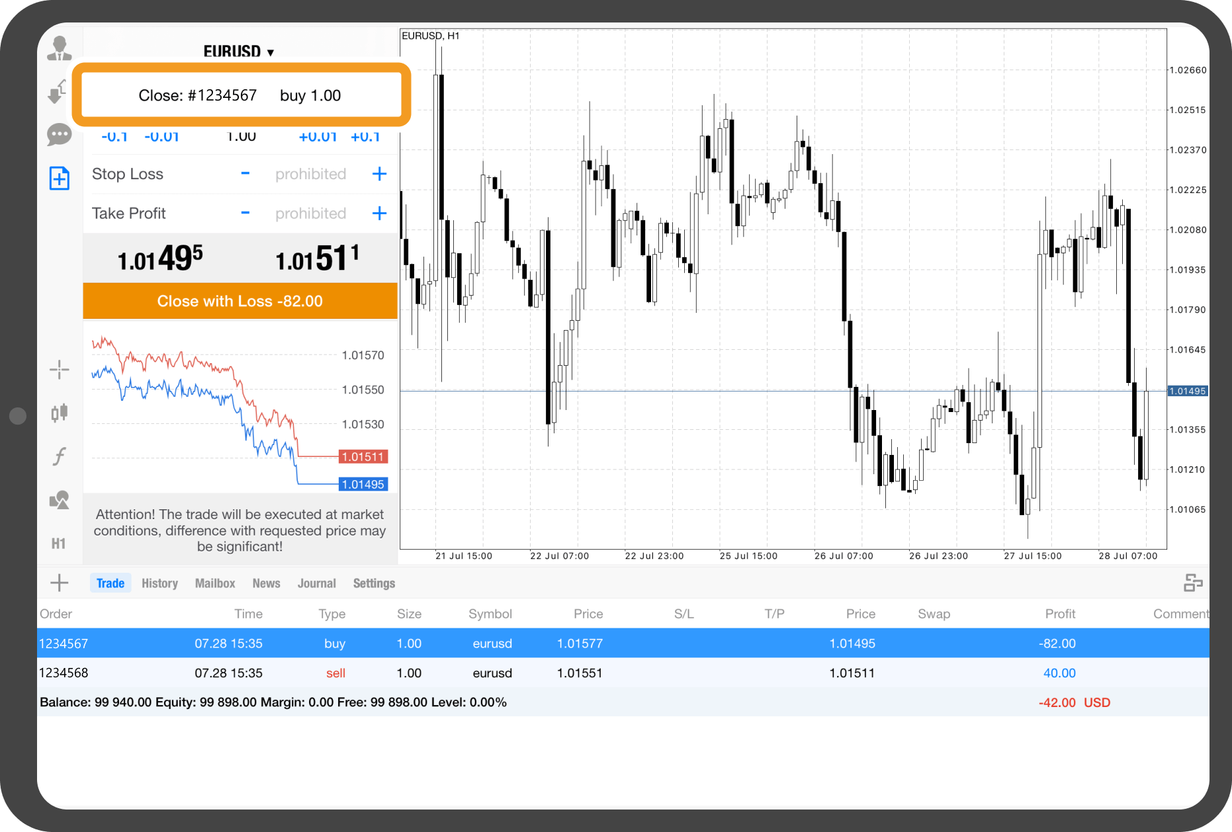Expand the EURUSD symbol dropdown
This screenshot has width=1232, height=832.
[238, 52]
